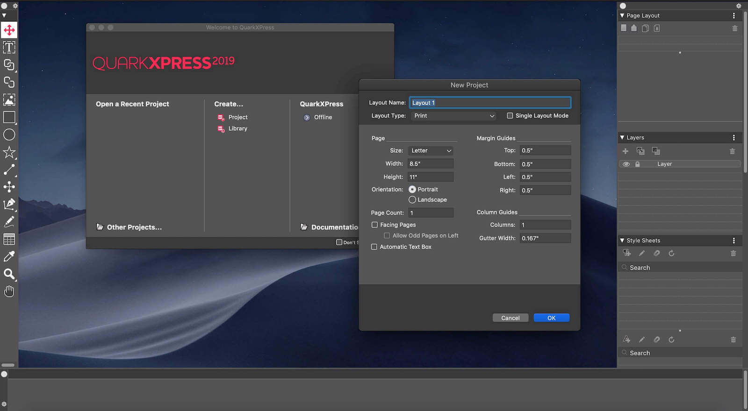748x411 pixels.
Task: Toggle the Layer visibility eye icon
Action: [x=626, y=164]
